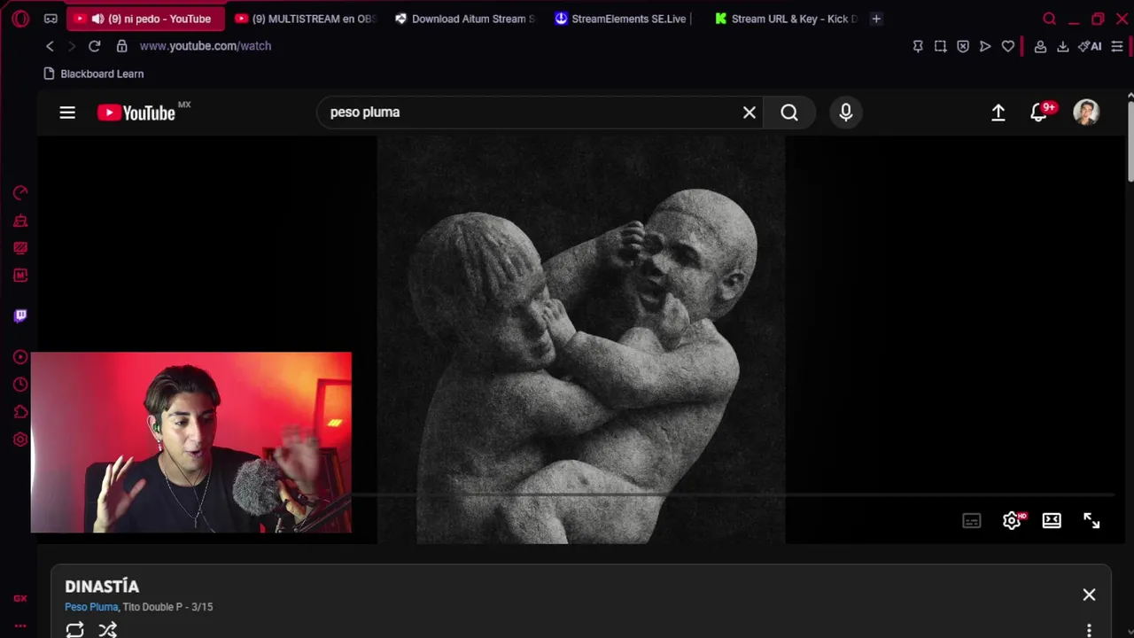Click the youtube.com/watch address bar
Image resolution: width=1134 pixels, height=638 pixels.
pyautogui.click(x=206, y=46)
